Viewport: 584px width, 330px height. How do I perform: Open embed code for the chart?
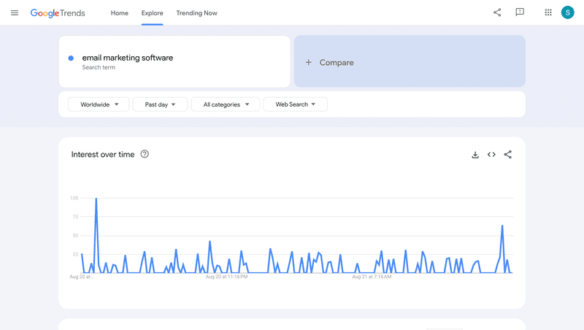491,155
